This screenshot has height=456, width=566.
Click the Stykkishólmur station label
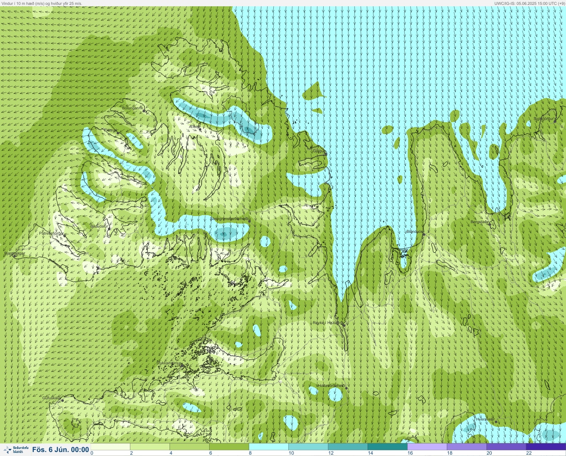coord(169,363)
